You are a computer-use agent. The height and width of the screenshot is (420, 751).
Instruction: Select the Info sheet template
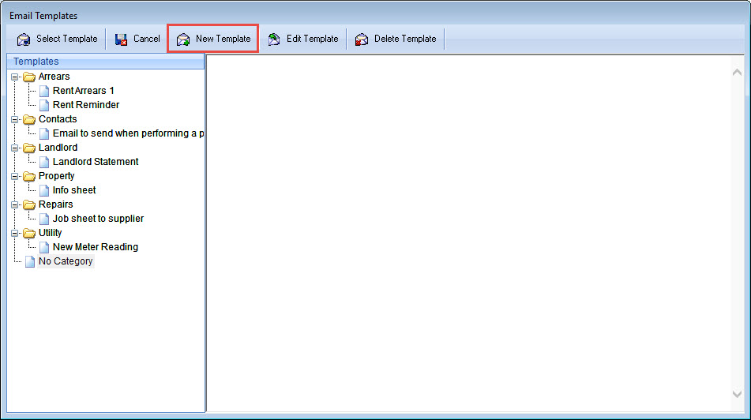pos(74,190)
